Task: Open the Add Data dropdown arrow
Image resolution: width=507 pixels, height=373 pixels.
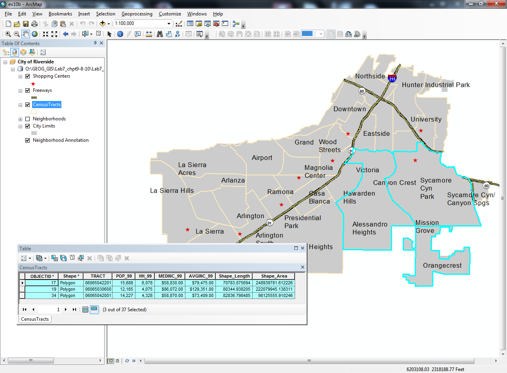Action: click(x=109, y=24)
